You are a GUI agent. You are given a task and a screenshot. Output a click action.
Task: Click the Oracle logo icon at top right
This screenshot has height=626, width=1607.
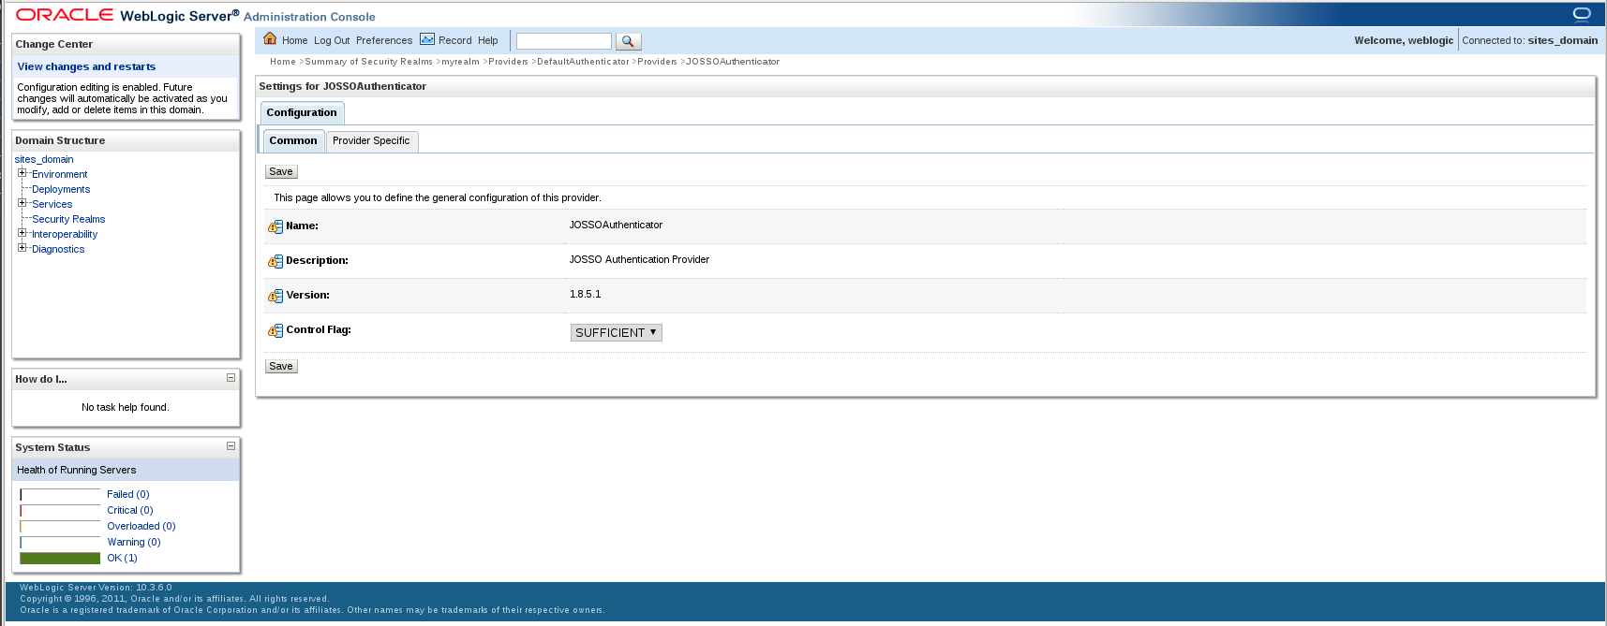(1582, 13)
